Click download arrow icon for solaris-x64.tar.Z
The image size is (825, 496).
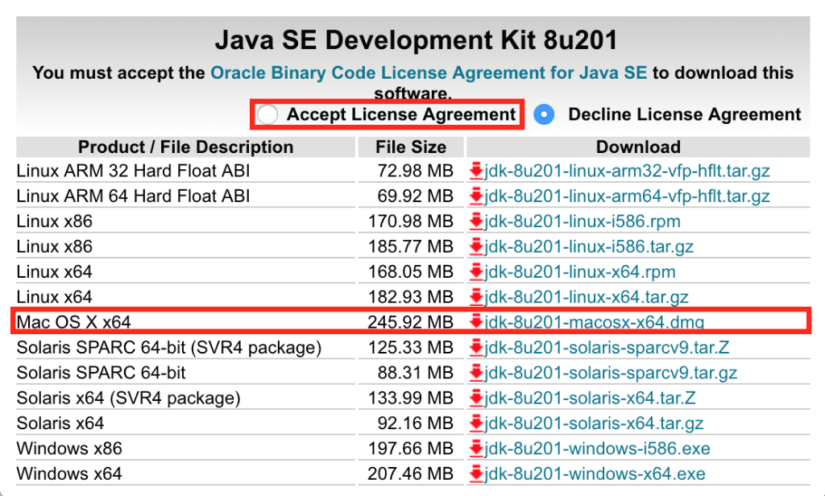click(x=476, y=398)
